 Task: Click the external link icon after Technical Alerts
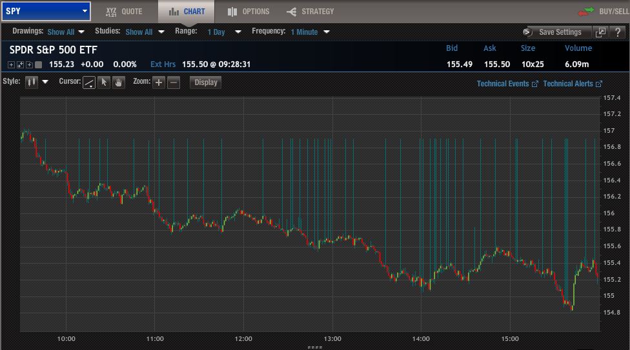click(598, 84)
